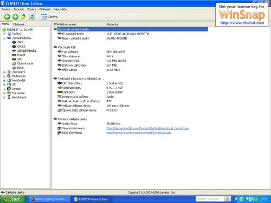
Task: Open the Nápověda menu
Action: tap(60, 9)
